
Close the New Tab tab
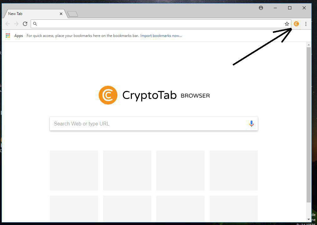tap(61, 14)
